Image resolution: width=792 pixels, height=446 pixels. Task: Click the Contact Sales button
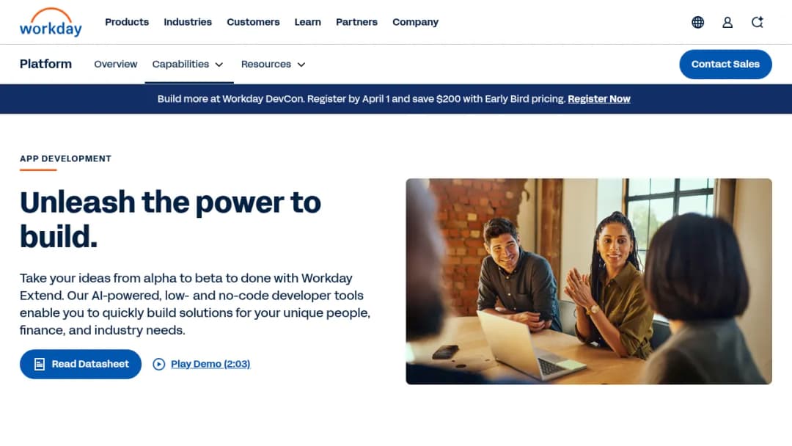[x=725, y=64]
